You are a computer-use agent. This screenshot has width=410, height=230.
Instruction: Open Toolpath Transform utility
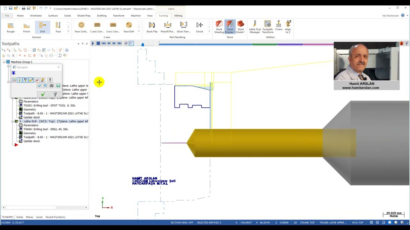click(267, 27)
